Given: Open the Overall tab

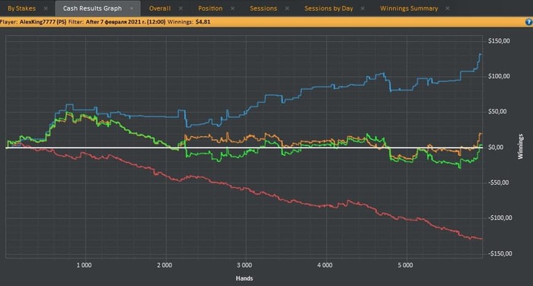Looking at the screenshot, I should coord(160,8).
